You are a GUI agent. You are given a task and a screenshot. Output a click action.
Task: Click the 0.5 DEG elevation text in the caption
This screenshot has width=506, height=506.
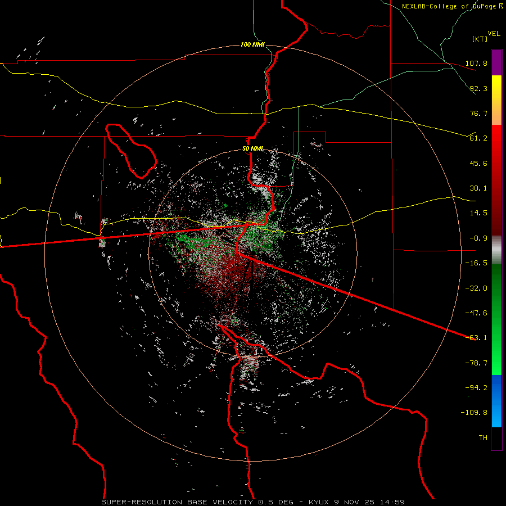pos(275,502)
